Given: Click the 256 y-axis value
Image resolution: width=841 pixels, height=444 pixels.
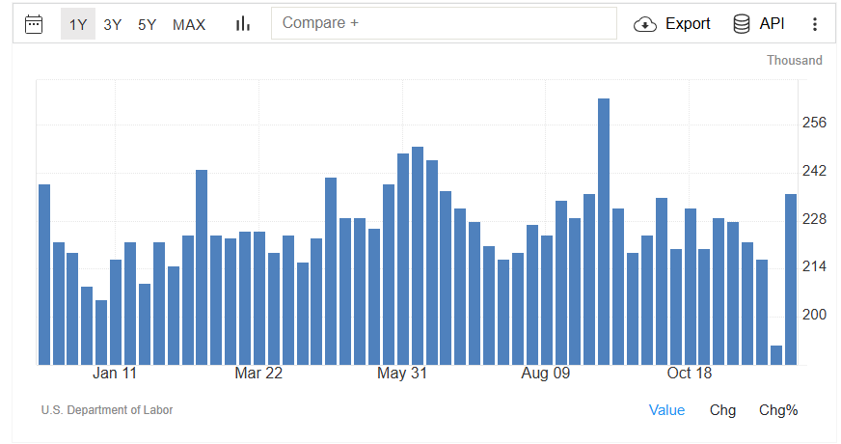Looking at the screenshot, I should point(814,123).
